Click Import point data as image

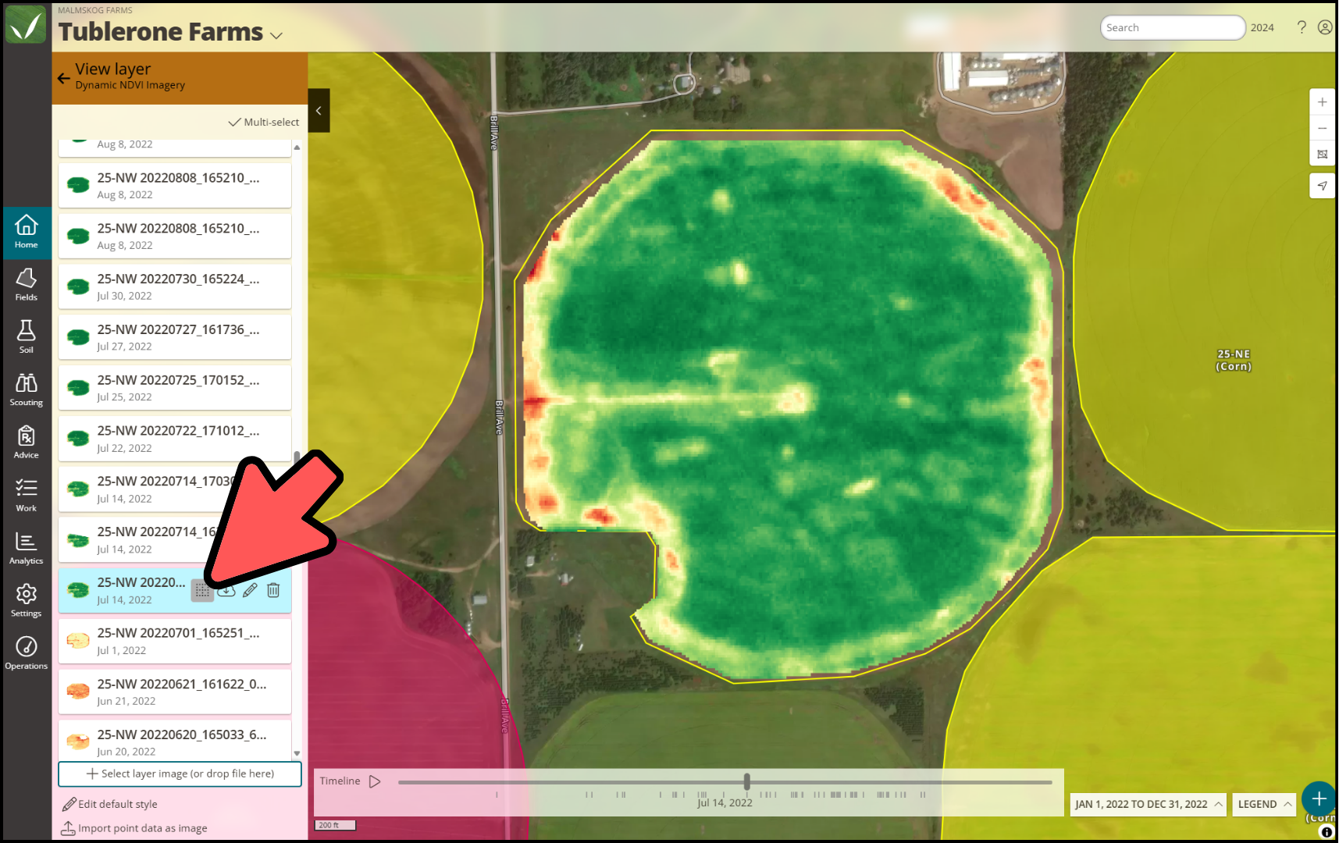[x=134, y=828]
